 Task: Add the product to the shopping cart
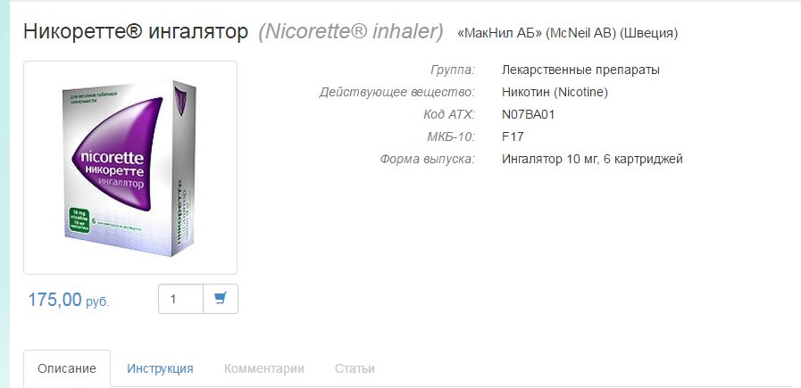[x=221, y=299]
